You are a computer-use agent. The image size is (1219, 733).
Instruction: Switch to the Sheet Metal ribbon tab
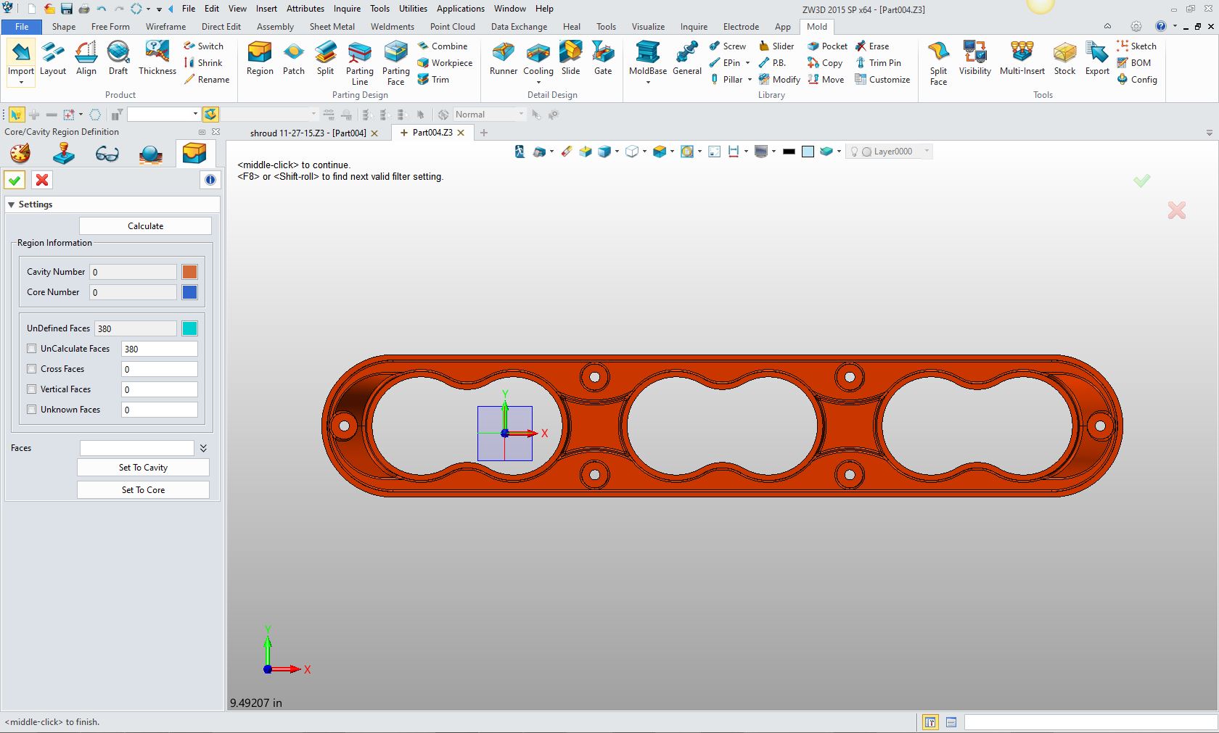pos(332,27)
